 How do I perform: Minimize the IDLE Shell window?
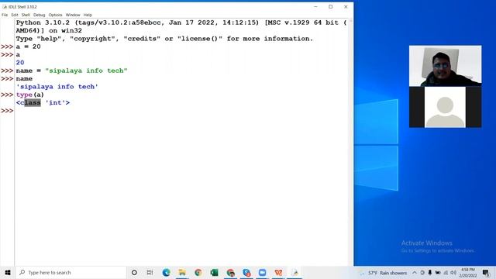click(315, 7)
